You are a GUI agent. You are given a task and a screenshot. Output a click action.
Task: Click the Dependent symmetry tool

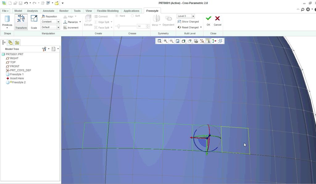pos(168,20)
